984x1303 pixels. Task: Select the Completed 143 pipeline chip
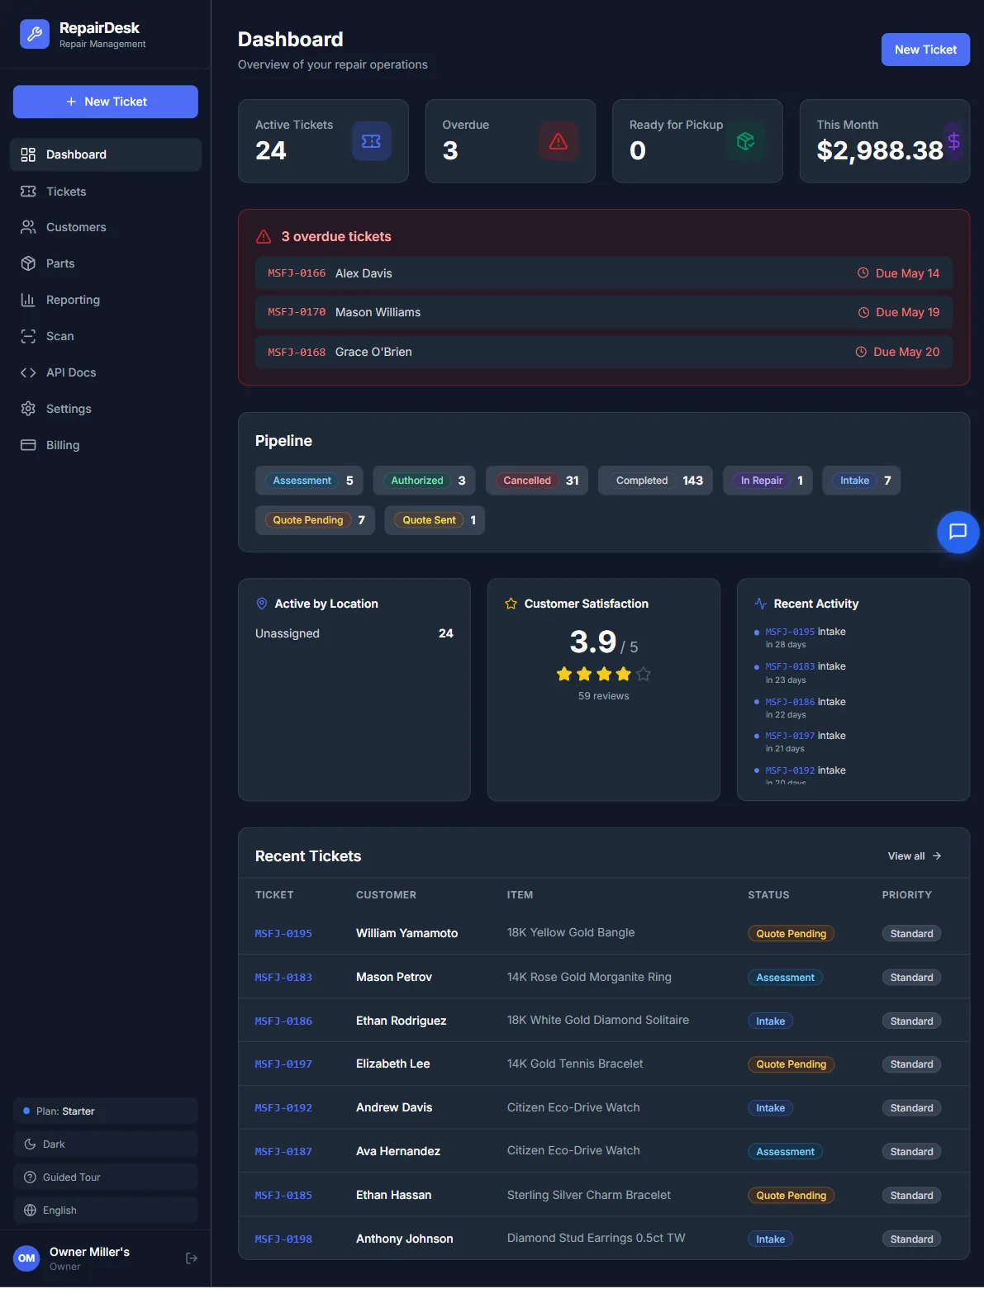click(x=655, y=481)
